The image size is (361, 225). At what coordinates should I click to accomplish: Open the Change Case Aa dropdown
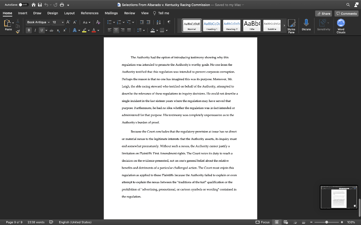click(87, 22)
